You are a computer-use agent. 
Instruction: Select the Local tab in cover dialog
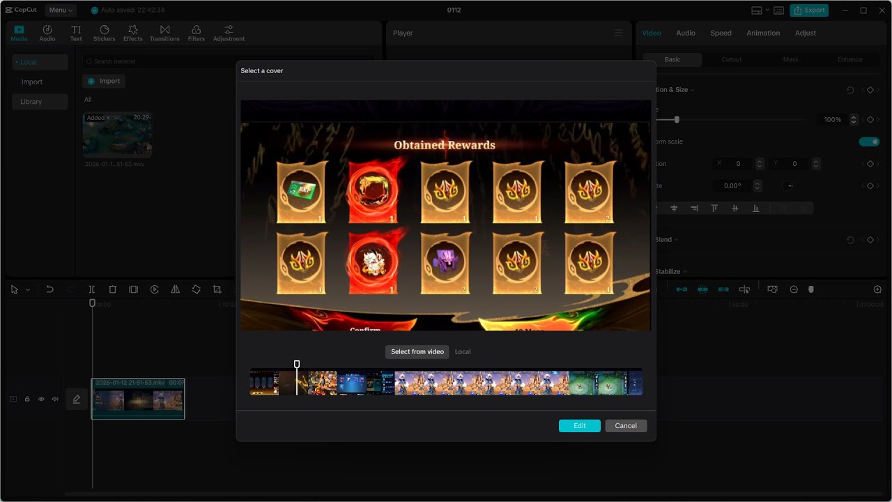(463, 352)
